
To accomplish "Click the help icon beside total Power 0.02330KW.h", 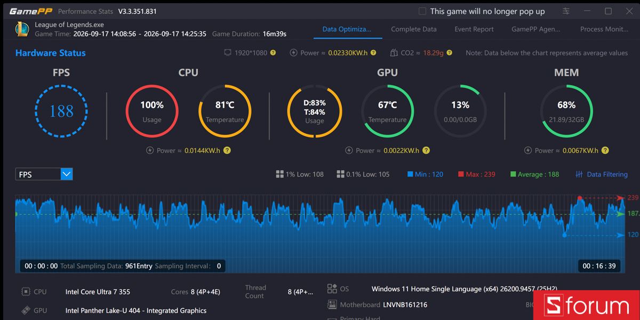I will click(373, 53).
